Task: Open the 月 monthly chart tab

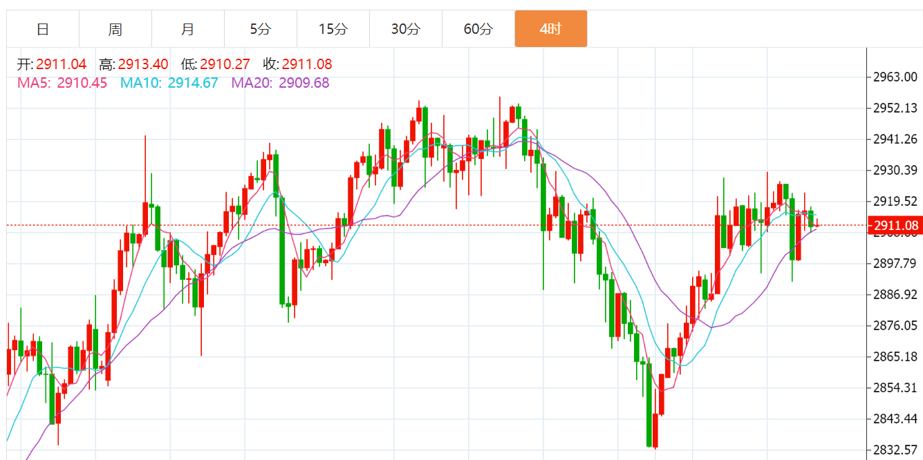Action: tap(188, 29)
